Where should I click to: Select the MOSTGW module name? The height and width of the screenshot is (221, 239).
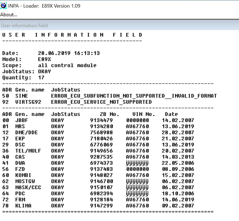(25, 181)
